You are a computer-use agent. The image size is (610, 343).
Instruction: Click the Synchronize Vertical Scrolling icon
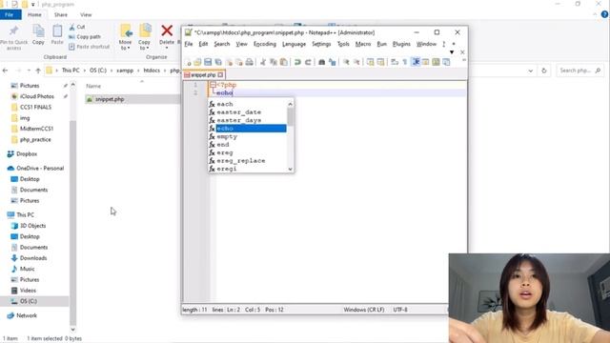(371, 62)
